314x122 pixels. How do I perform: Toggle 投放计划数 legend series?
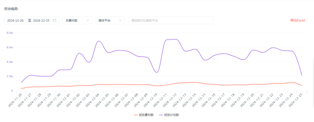(169, 115)
